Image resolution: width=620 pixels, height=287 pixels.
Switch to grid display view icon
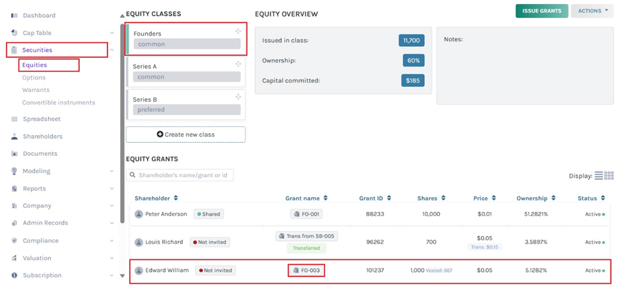point(609,176)
